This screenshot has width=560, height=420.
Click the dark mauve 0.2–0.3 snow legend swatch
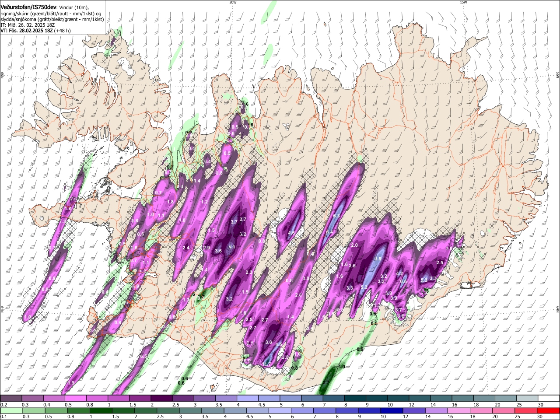coord(11,399)
